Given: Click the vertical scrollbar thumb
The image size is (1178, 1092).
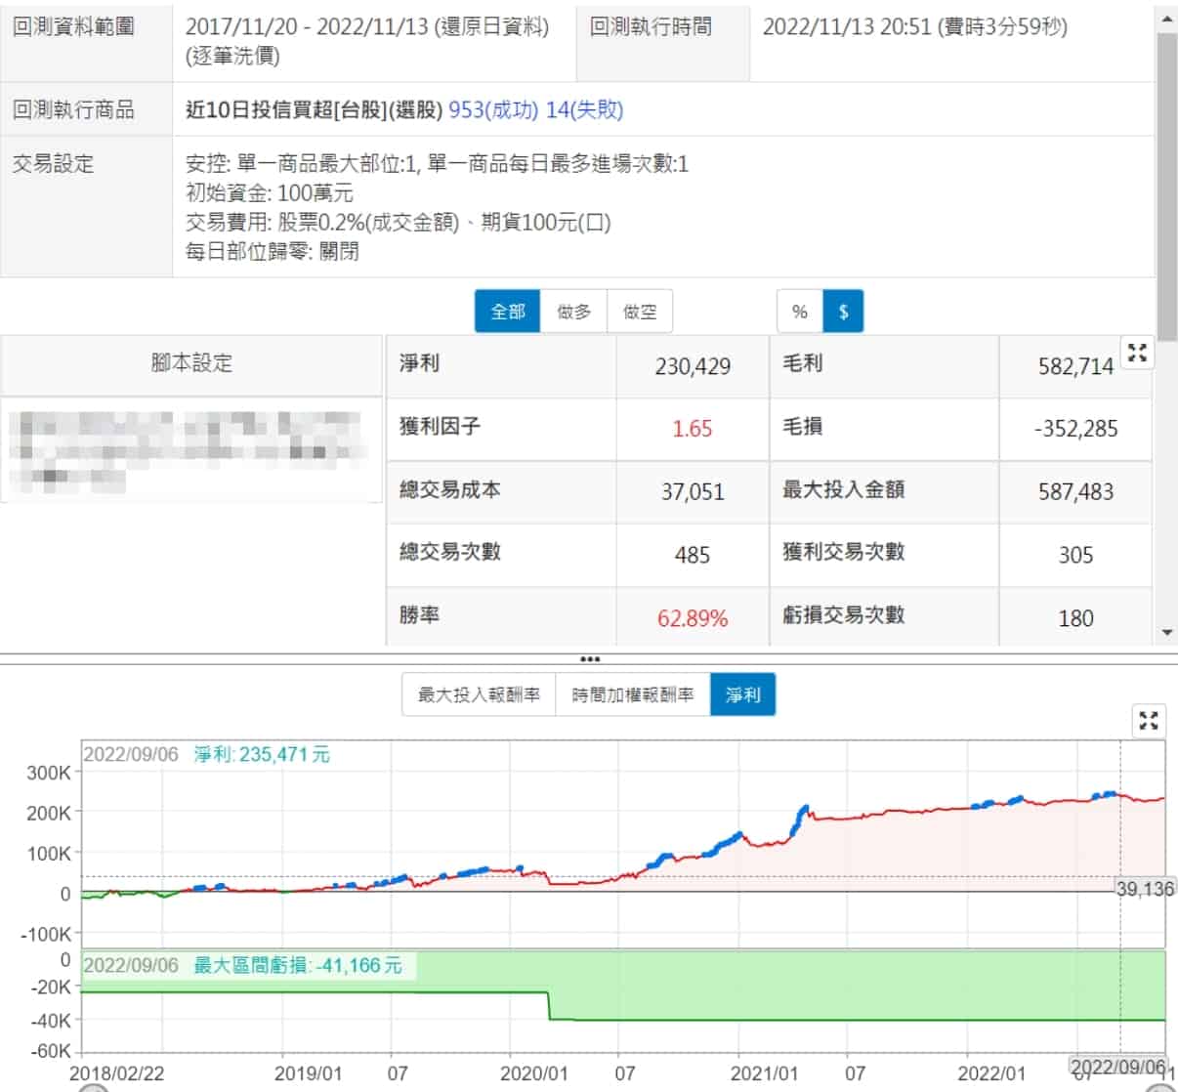Looking at the screenshot, I should [x=1166, y=186].
